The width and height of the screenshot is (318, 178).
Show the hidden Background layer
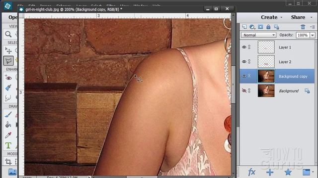(244, 91)
